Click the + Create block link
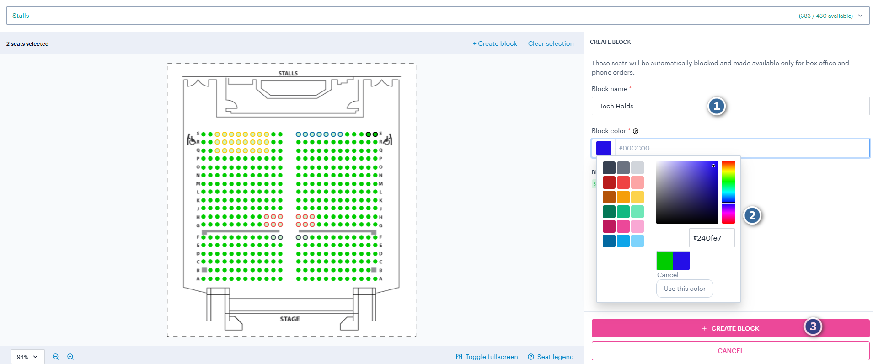873x364 pixels. [x=495, y=43]
